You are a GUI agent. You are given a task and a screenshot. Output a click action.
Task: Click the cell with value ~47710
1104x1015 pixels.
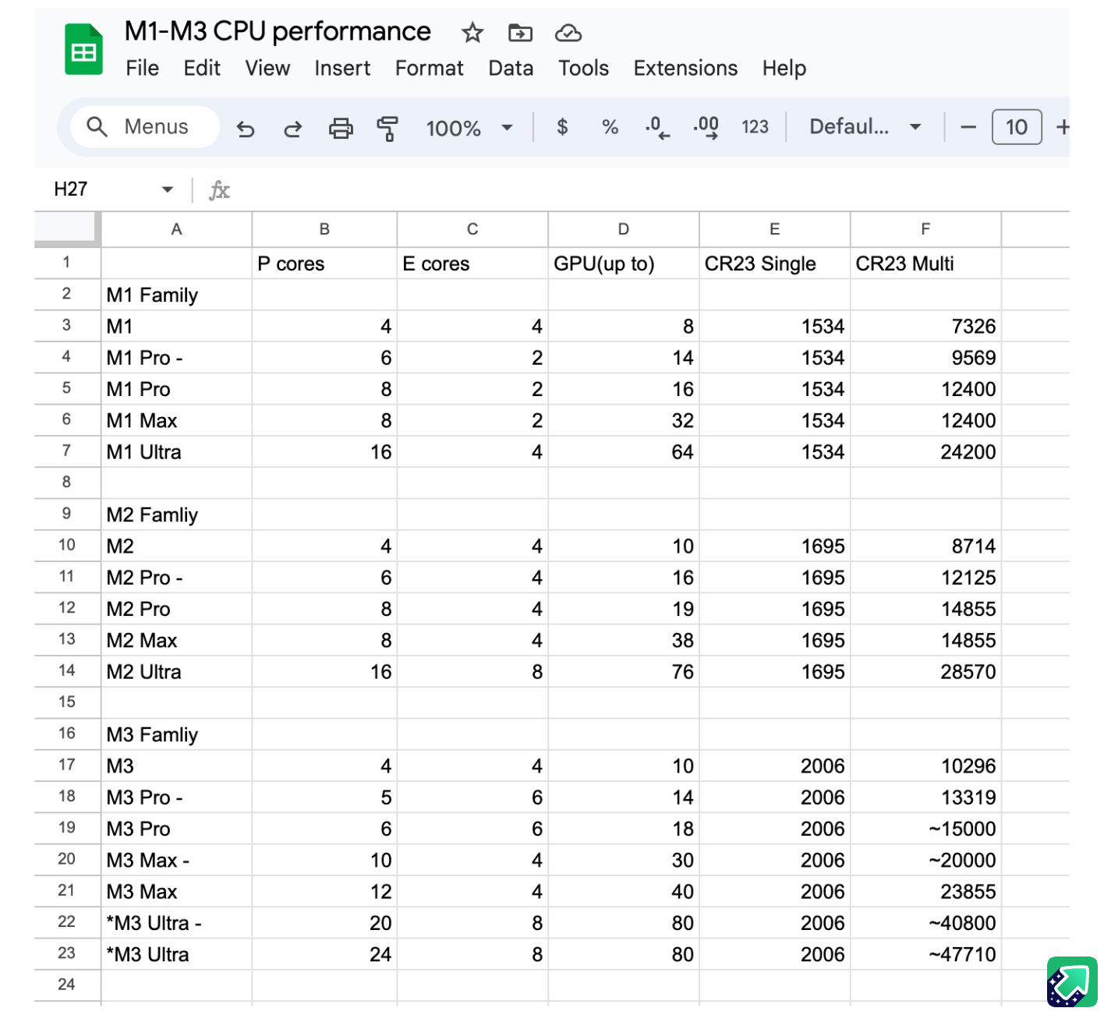tap(925, 954)
